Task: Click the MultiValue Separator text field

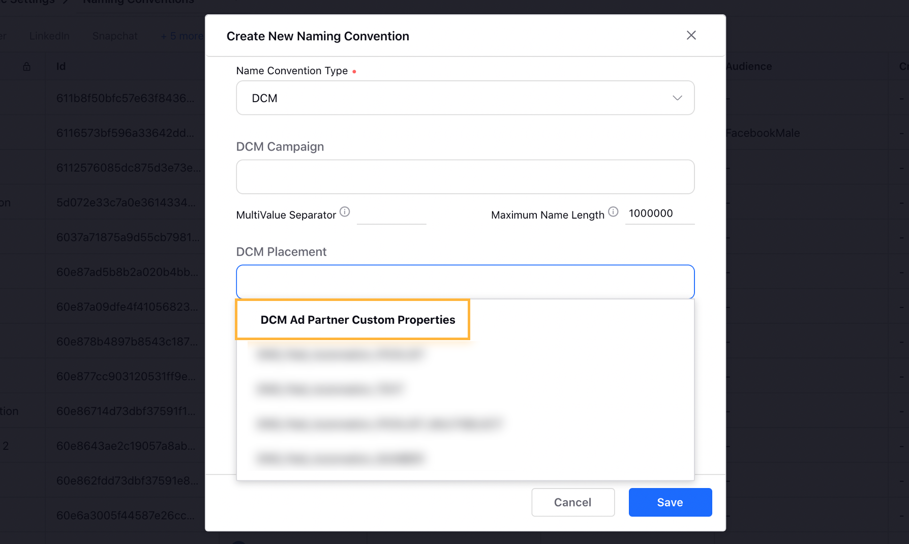Action: pyautogui.click(x=391, y=214)
